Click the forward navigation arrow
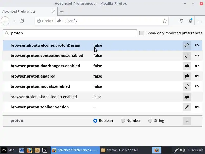 [14, 21]
